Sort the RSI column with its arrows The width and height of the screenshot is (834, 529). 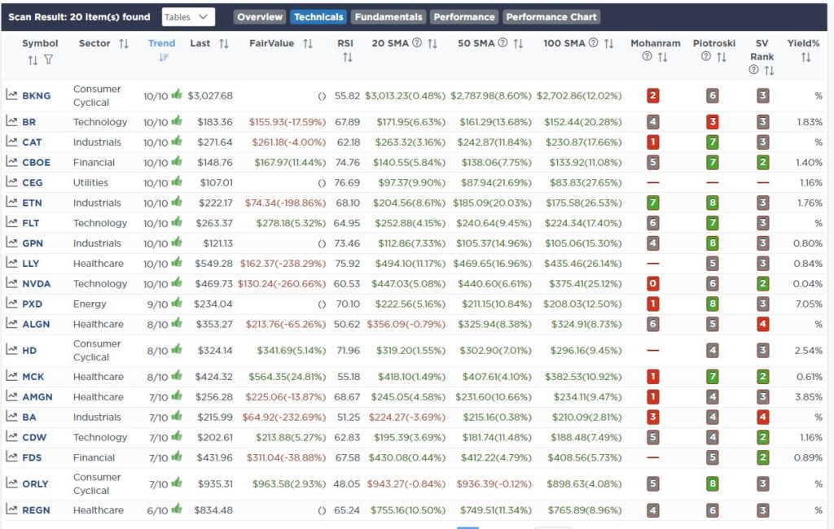point(347,57)
